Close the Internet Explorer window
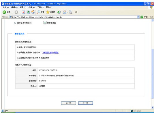The image size is (154, 114). pyautogui.click(x=152, y=4)
